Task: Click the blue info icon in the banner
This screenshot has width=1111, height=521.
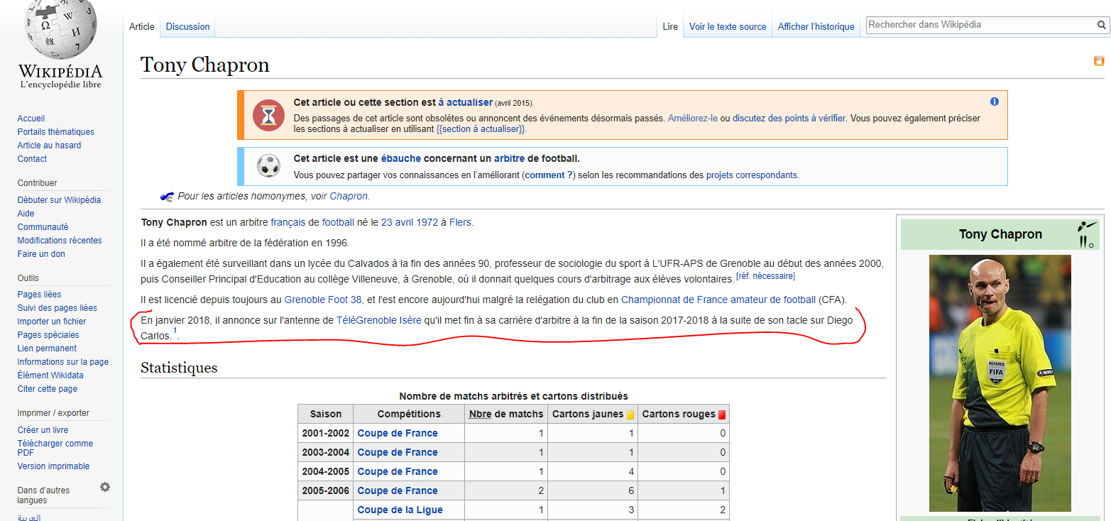Action: (995, 102)
